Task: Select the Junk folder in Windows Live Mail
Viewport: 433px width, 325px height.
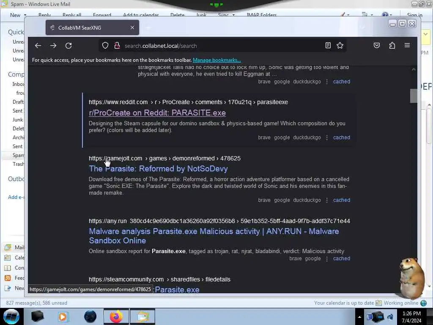Action: [17, 120]
